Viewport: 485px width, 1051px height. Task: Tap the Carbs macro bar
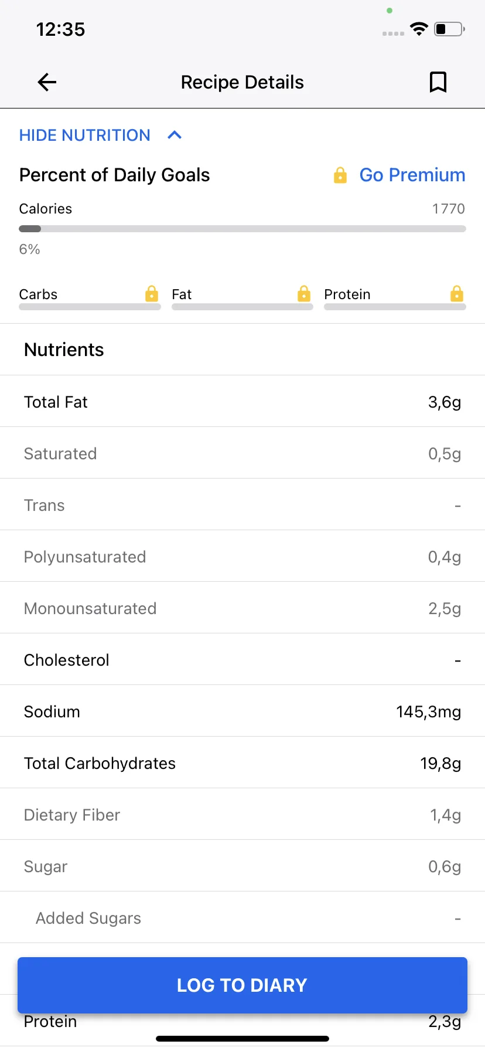click(90, 307)
